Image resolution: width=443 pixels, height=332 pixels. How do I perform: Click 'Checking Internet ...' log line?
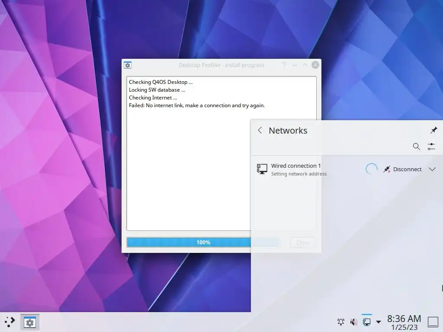tap(153, 98)
